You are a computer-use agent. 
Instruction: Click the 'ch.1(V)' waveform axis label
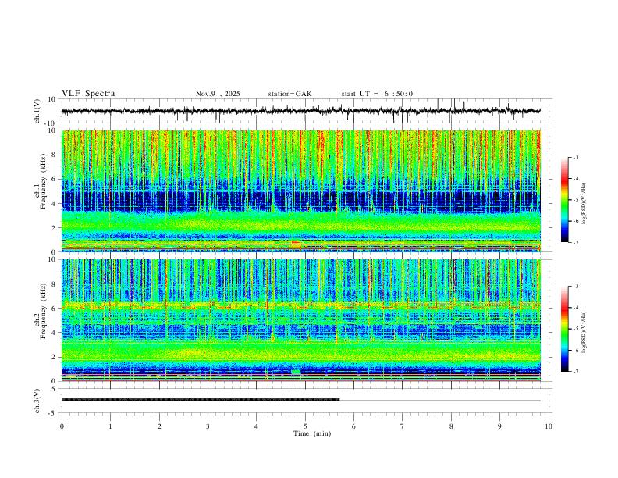coord(37,111)
